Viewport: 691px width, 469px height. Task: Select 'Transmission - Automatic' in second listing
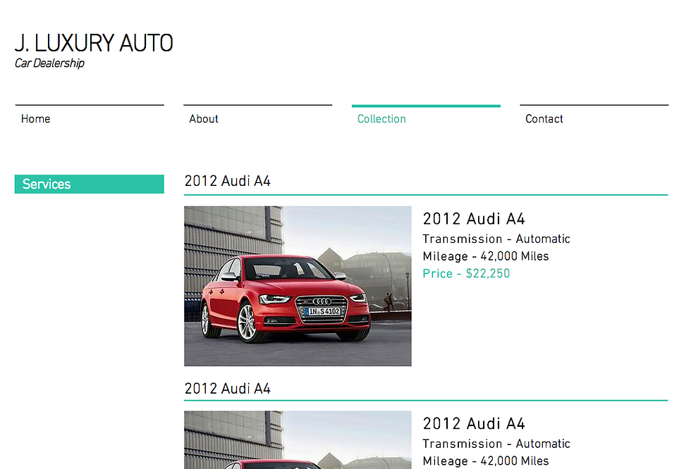(496, 444)
